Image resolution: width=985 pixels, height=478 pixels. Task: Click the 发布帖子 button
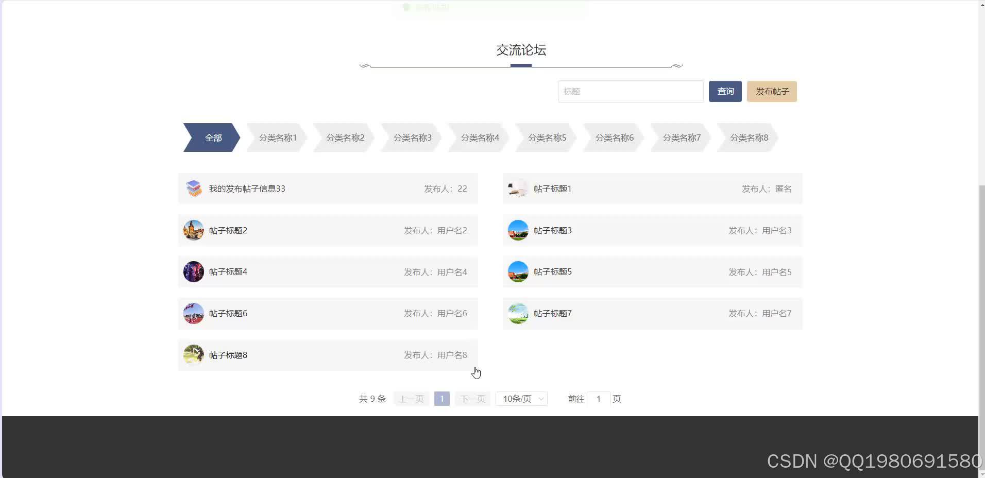pos(771,91)
